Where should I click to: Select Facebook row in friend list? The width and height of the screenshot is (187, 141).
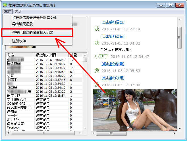coord(44,127)
